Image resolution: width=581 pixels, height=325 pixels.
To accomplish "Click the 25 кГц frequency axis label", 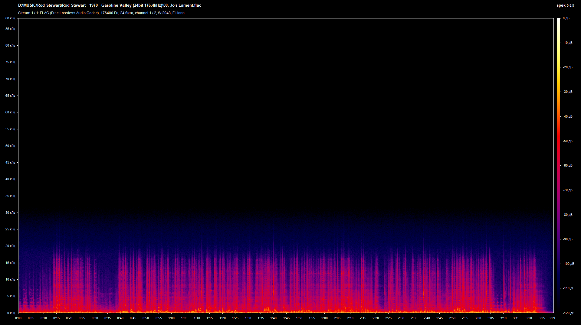I will click(x=10, y=229).
